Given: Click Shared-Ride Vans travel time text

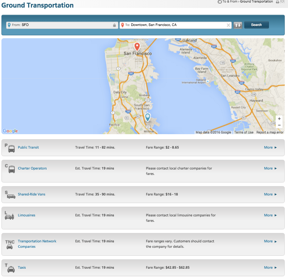Looking at the screenshot, I should (x=95, y=194).
